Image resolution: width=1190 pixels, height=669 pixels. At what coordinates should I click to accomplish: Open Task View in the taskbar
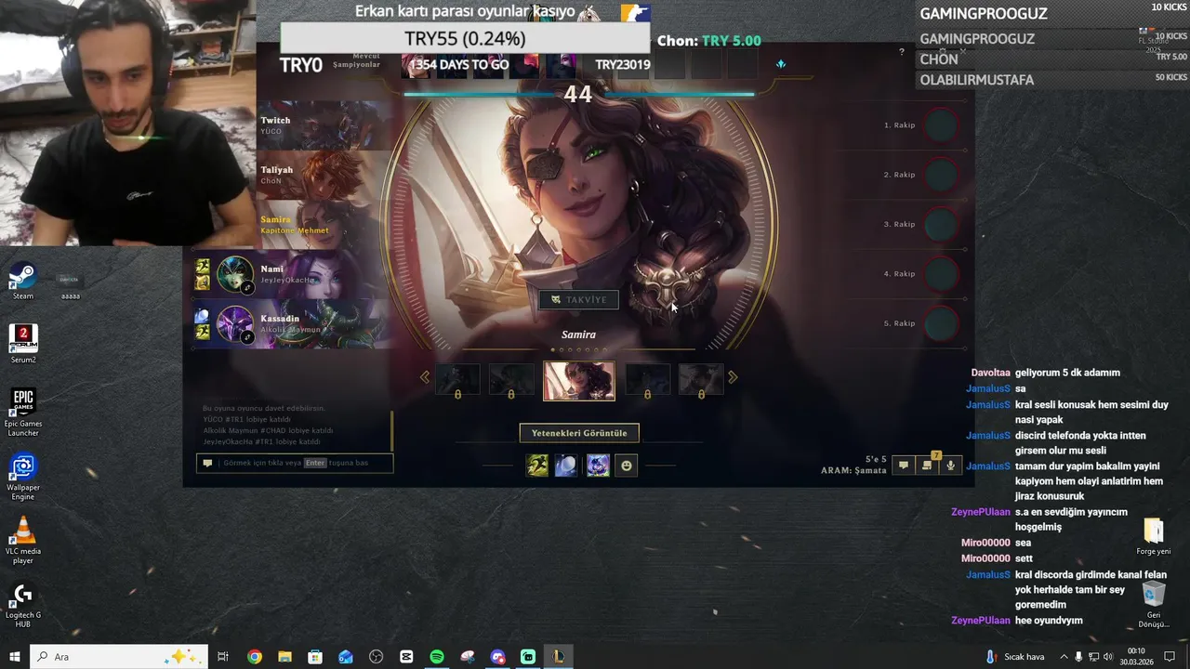click(x=223, y=657)
